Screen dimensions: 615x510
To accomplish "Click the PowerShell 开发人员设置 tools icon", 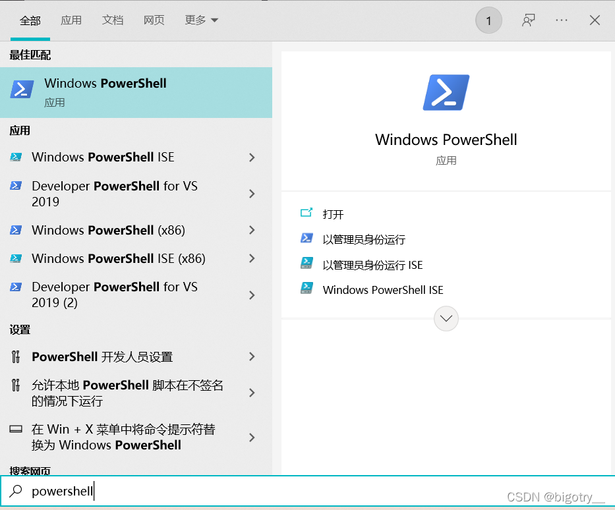I will [16, 356].
